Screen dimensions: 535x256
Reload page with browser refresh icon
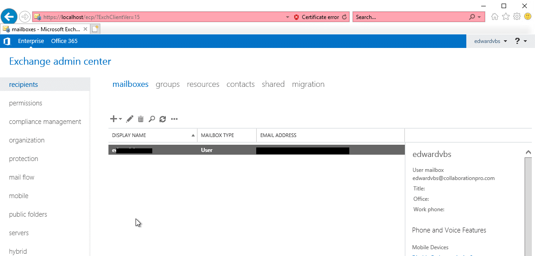pos(345,17)
